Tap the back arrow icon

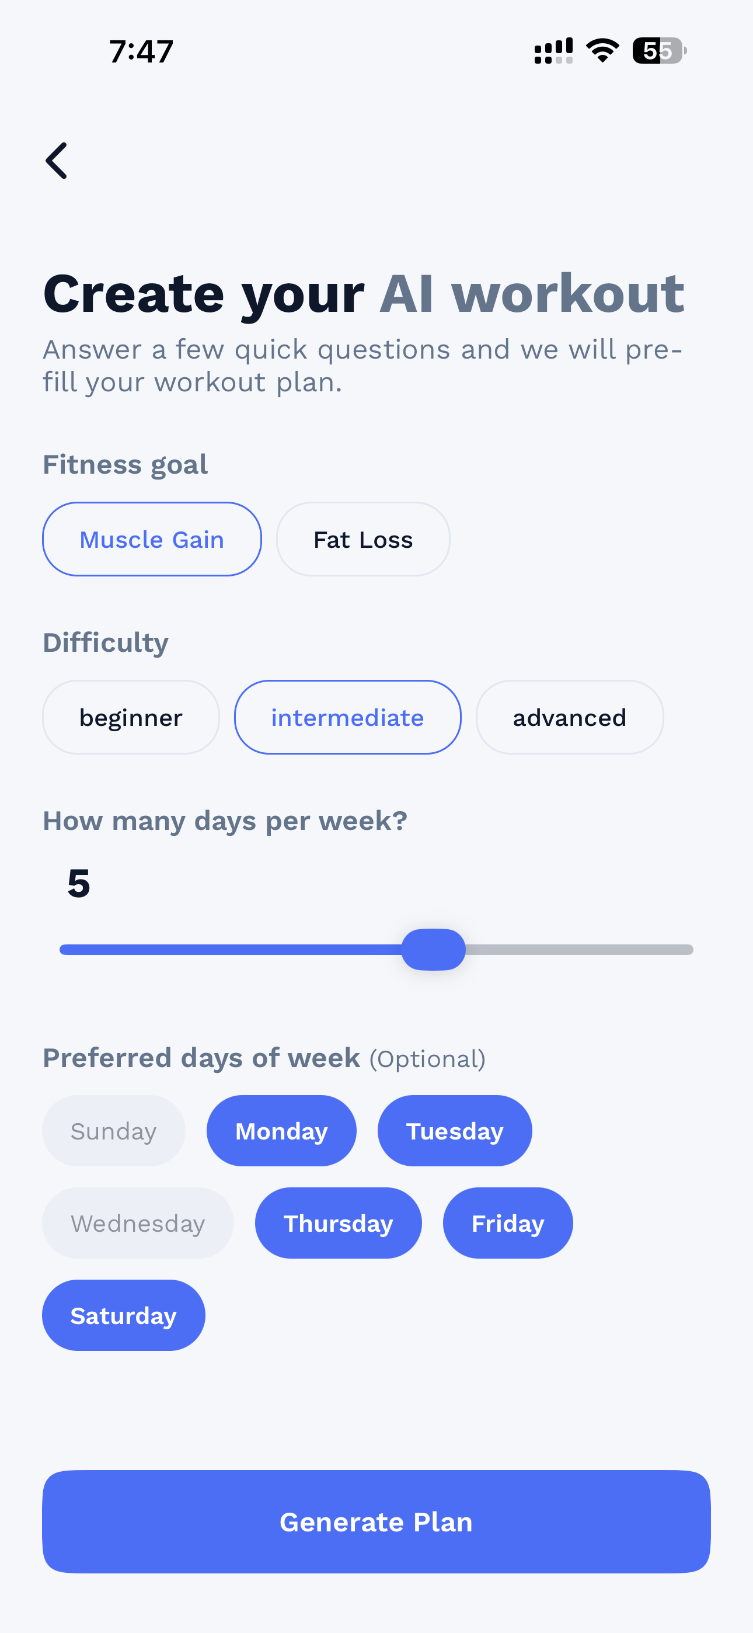click(x=57, y=161)
